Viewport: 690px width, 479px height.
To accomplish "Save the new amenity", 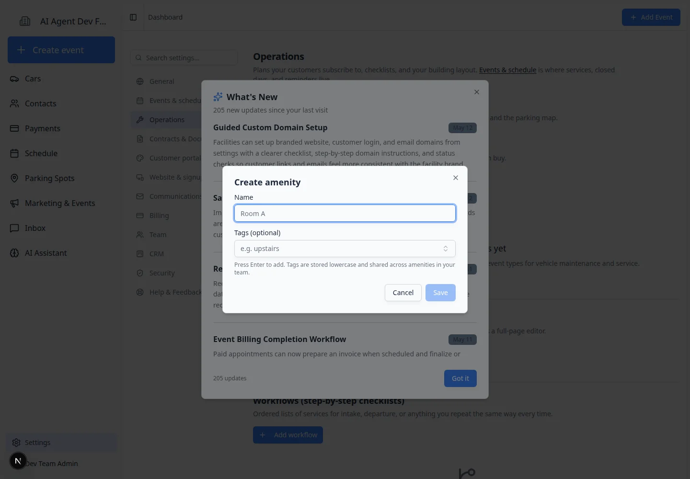I will pyautogui.click(x=440, y=293).
